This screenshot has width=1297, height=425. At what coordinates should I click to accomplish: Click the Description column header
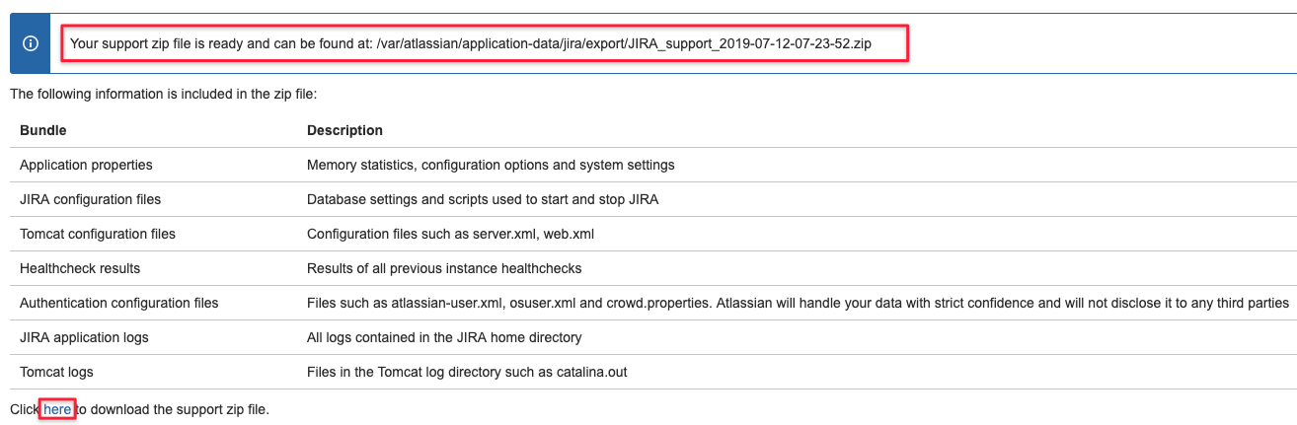tap(344, 130)
